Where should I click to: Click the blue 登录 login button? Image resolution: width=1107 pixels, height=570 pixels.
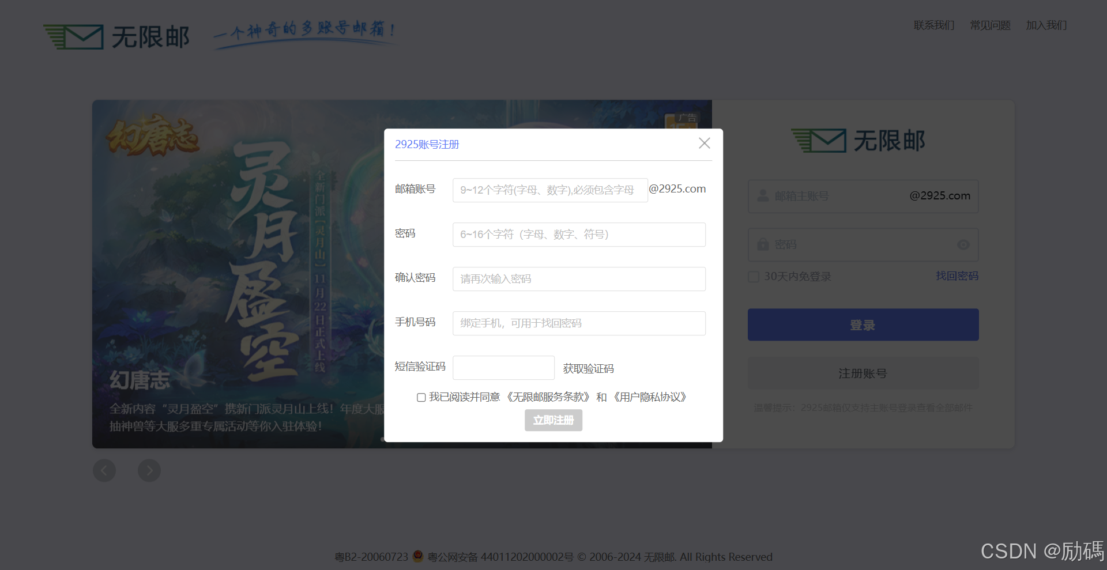click(x=863, y=324)
